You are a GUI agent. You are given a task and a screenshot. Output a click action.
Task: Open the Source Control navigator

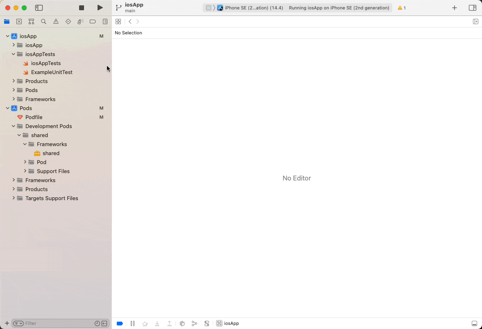tap(19, 21)
